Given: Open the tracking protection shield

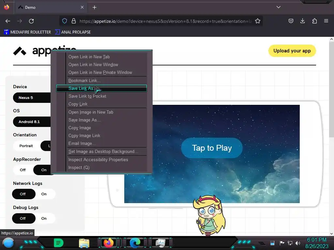Looking at the screenshot, I should (65, 21).
